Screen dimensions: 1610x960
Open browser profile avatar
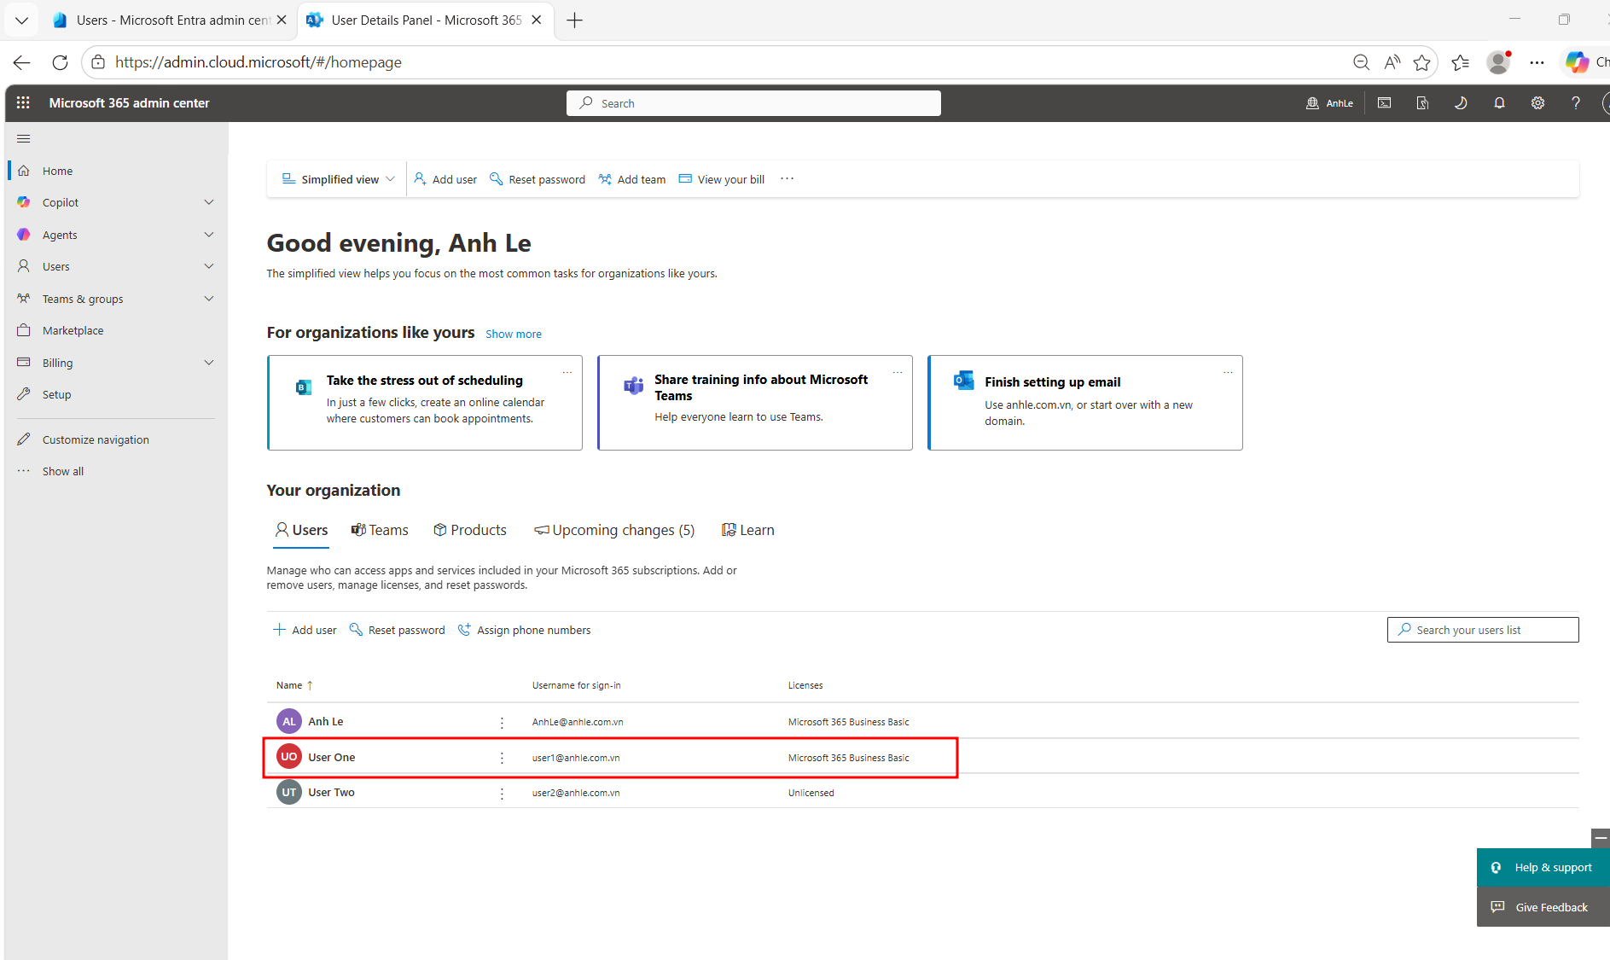coord(1498,62)
